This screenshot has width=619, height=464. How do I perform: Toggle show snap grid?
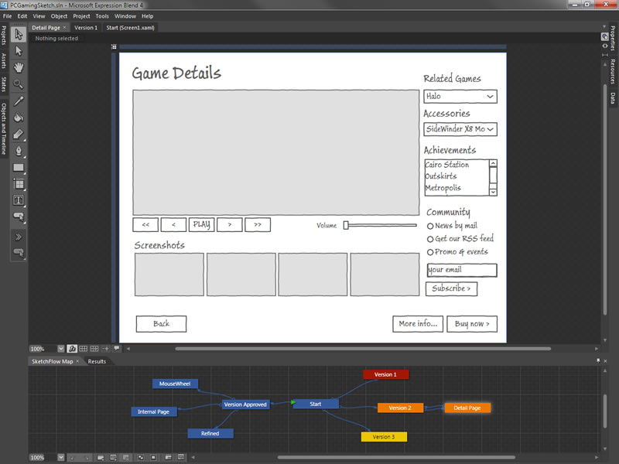click(x=84, y=349)
